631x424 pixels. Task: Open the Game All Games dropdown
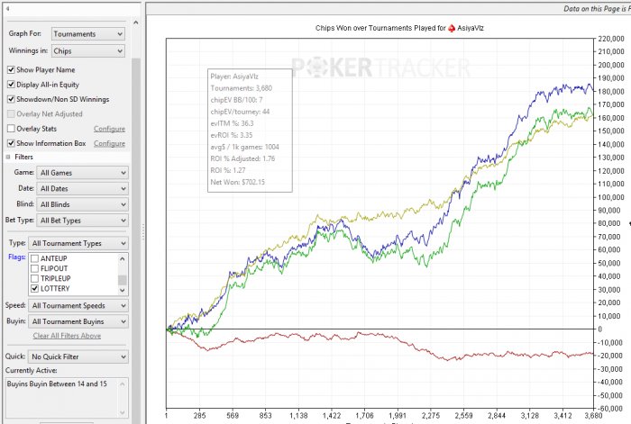pos(83,173)
